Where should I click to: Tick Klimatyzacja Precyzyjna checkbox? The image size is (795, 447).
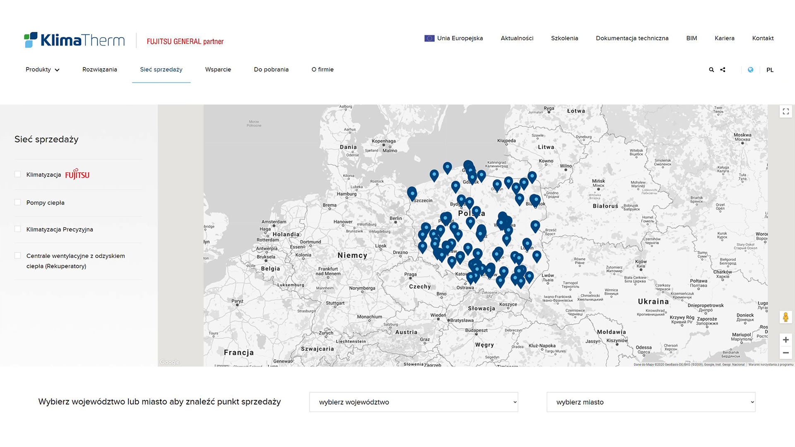tap(18, 229)
